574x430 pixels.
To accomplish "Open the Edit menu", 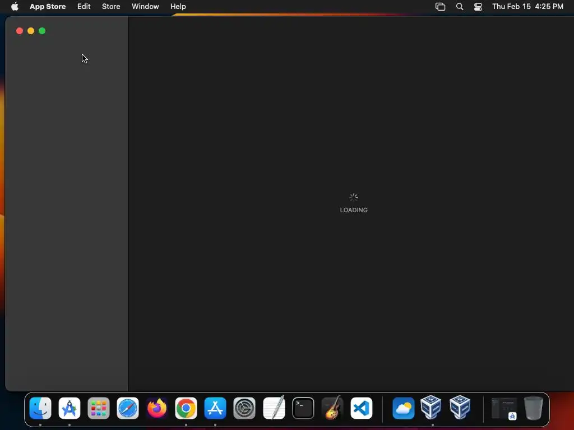I will [84, 7].
